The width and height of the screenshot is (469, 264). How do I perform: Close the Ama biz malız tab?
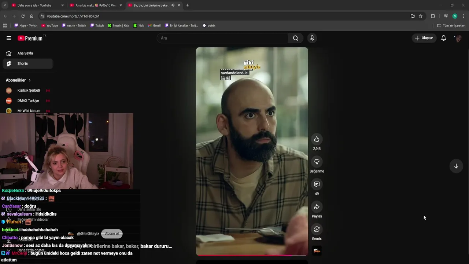pos(121,5)
